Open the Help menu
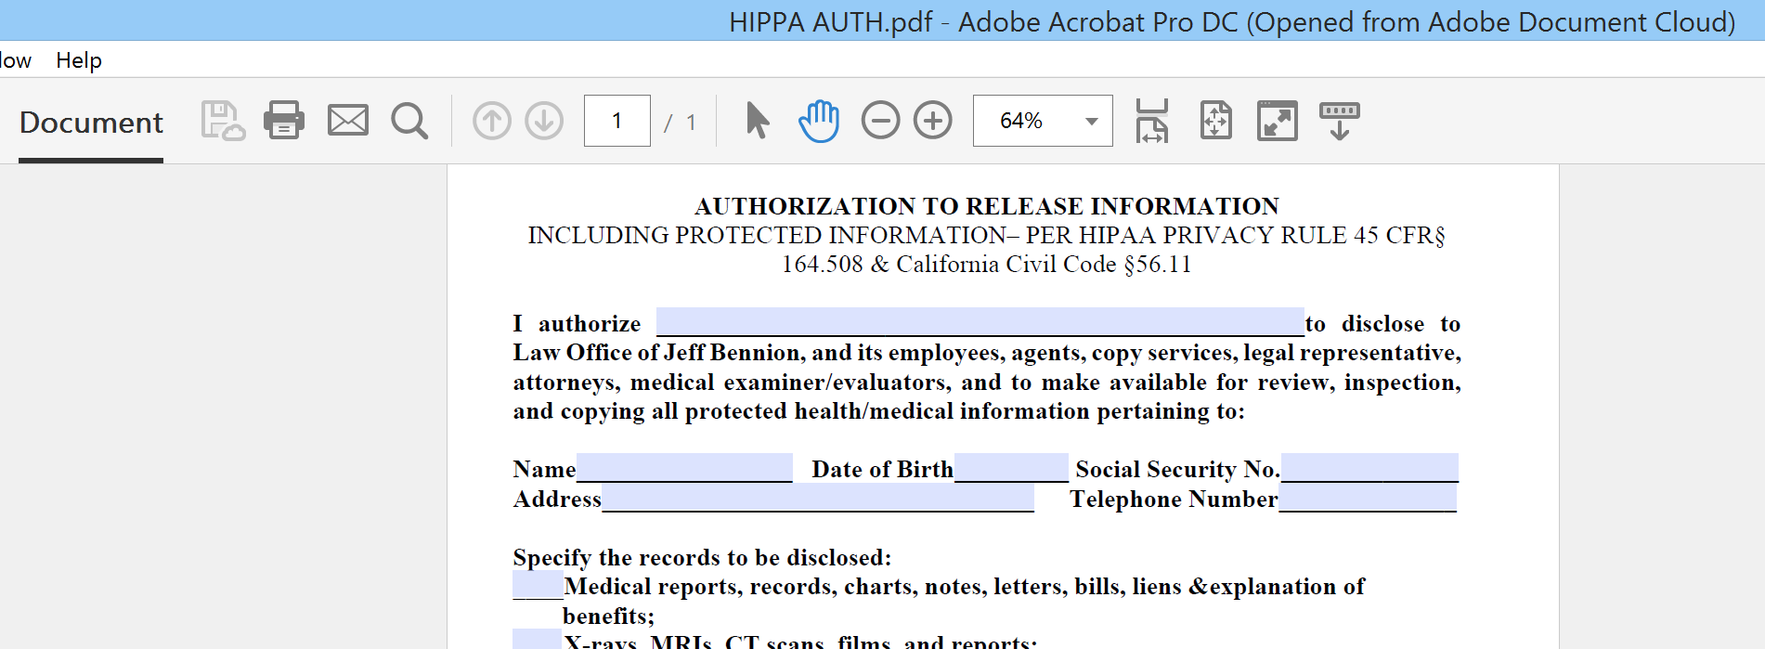 pos(79,60)
